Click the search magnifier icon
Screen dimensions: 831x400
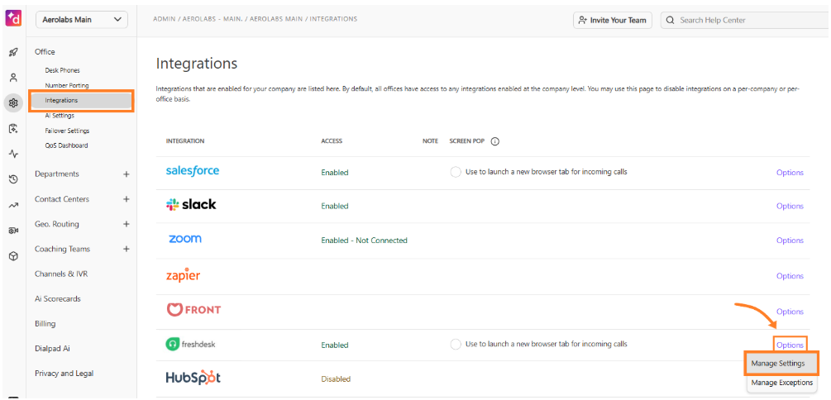tap(671, 20)
